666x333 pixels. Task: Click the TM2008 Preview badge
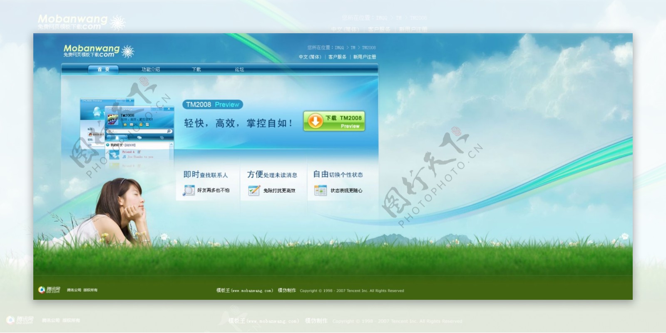coord(213,105)
